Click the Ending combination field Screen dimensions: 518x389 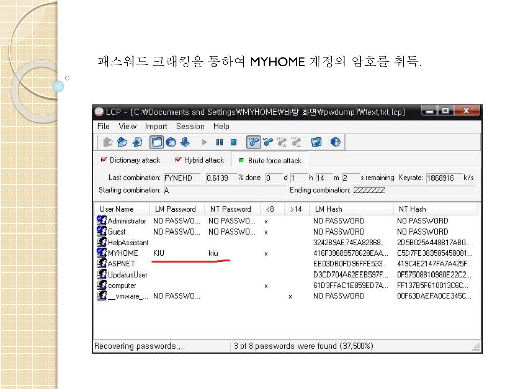pos(414,190)
